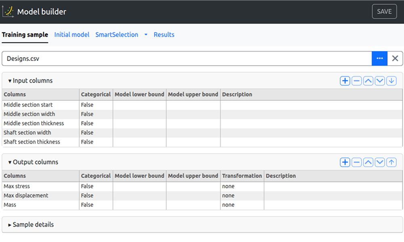The height and width of the screenshot is (242, 404).
Task: Collapse the Input columns section
Action: pyautogui.click(x=30, y=81)
